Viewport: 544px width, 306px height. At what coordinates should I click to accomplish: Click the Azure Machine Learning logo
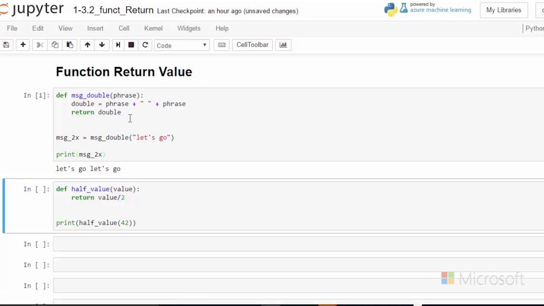point(428,8)
